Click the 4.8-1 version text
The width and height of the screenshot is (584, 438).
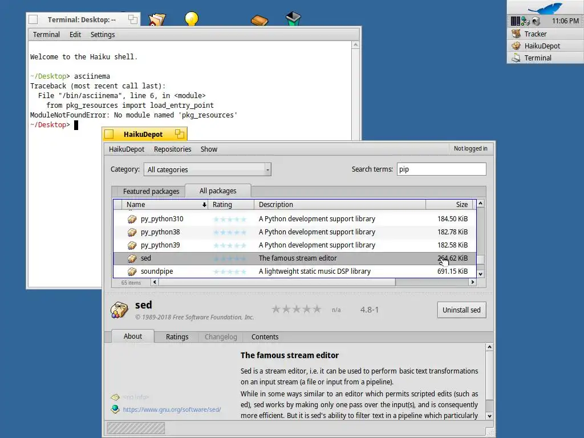pyautogui.click(x=370, y=310)
